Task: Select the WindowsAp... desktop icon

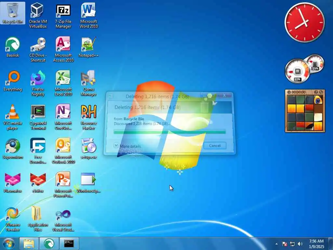Action: (88, 182)
